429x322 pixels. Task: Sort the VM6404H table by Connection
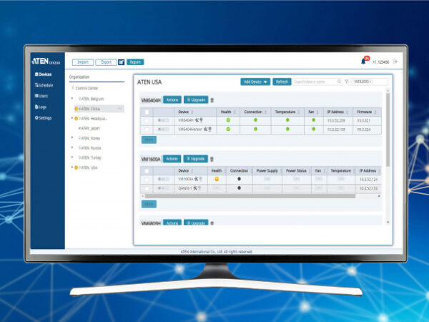tap(266, 112)
